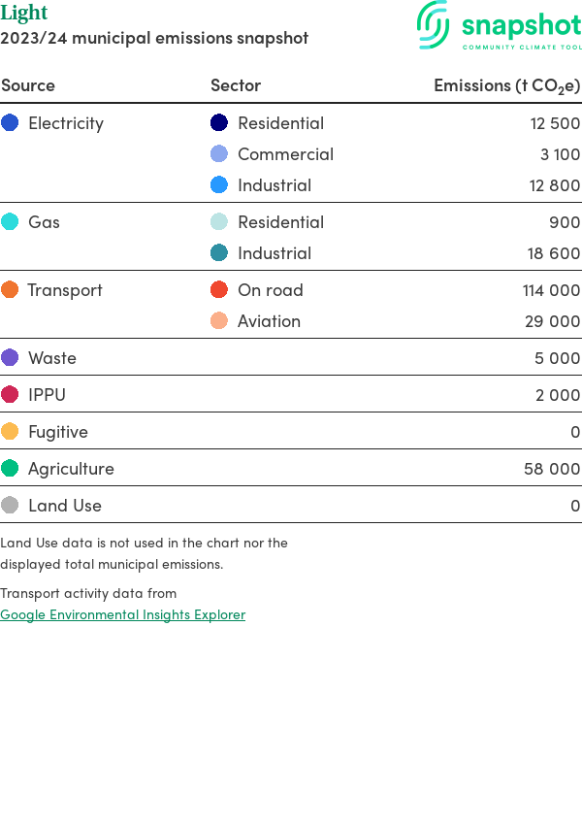The image size is (582, 825).
Task: Click the On road 114 000 emissions value
Action: point(551,290)
